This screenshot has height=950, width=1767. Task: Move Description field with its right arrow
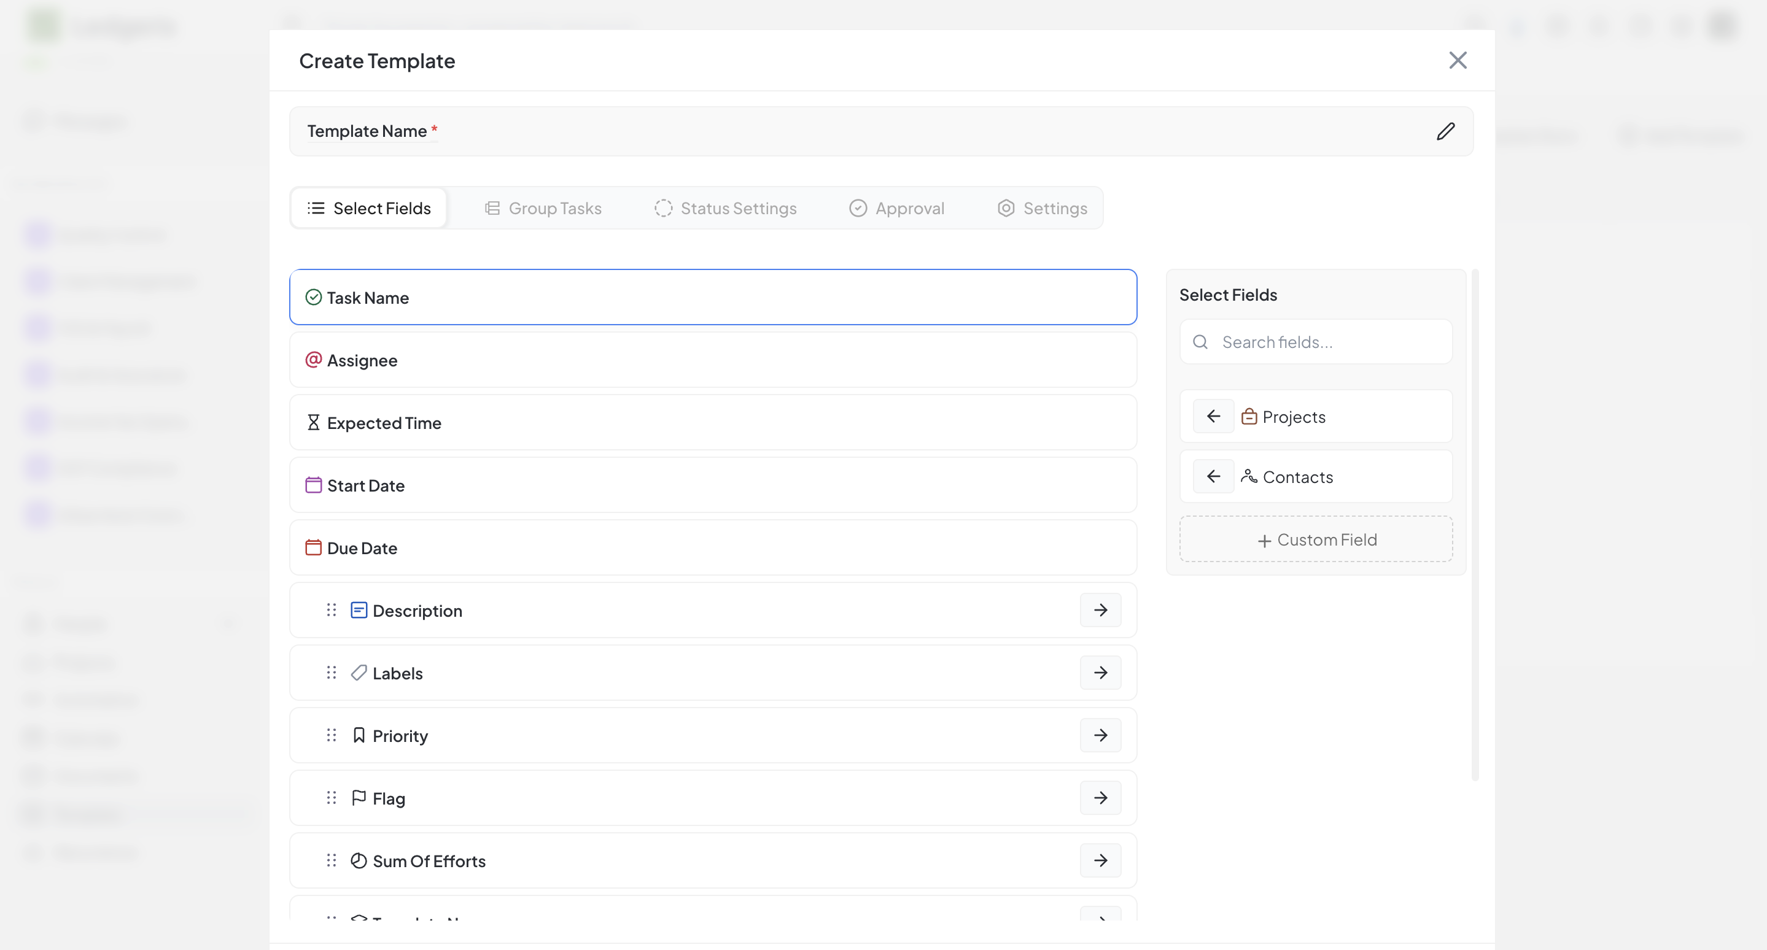1100,610
